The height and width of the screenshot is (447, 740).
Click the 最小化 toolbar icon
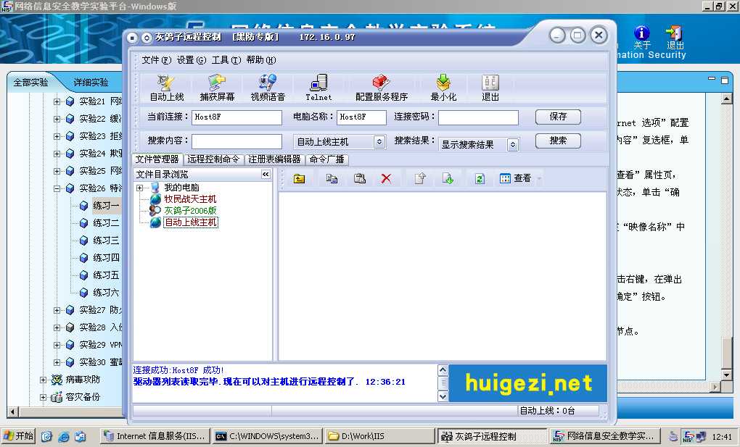coord(443,88)
